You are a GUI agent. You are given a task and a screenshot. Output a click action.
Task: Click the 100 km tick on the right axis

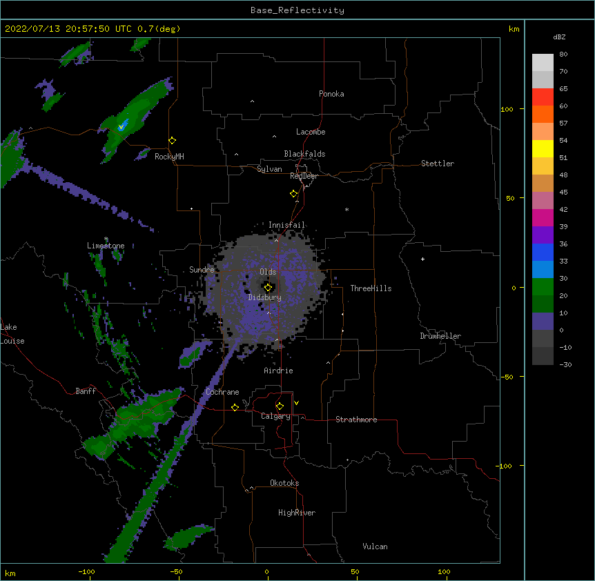click(507, 109)
